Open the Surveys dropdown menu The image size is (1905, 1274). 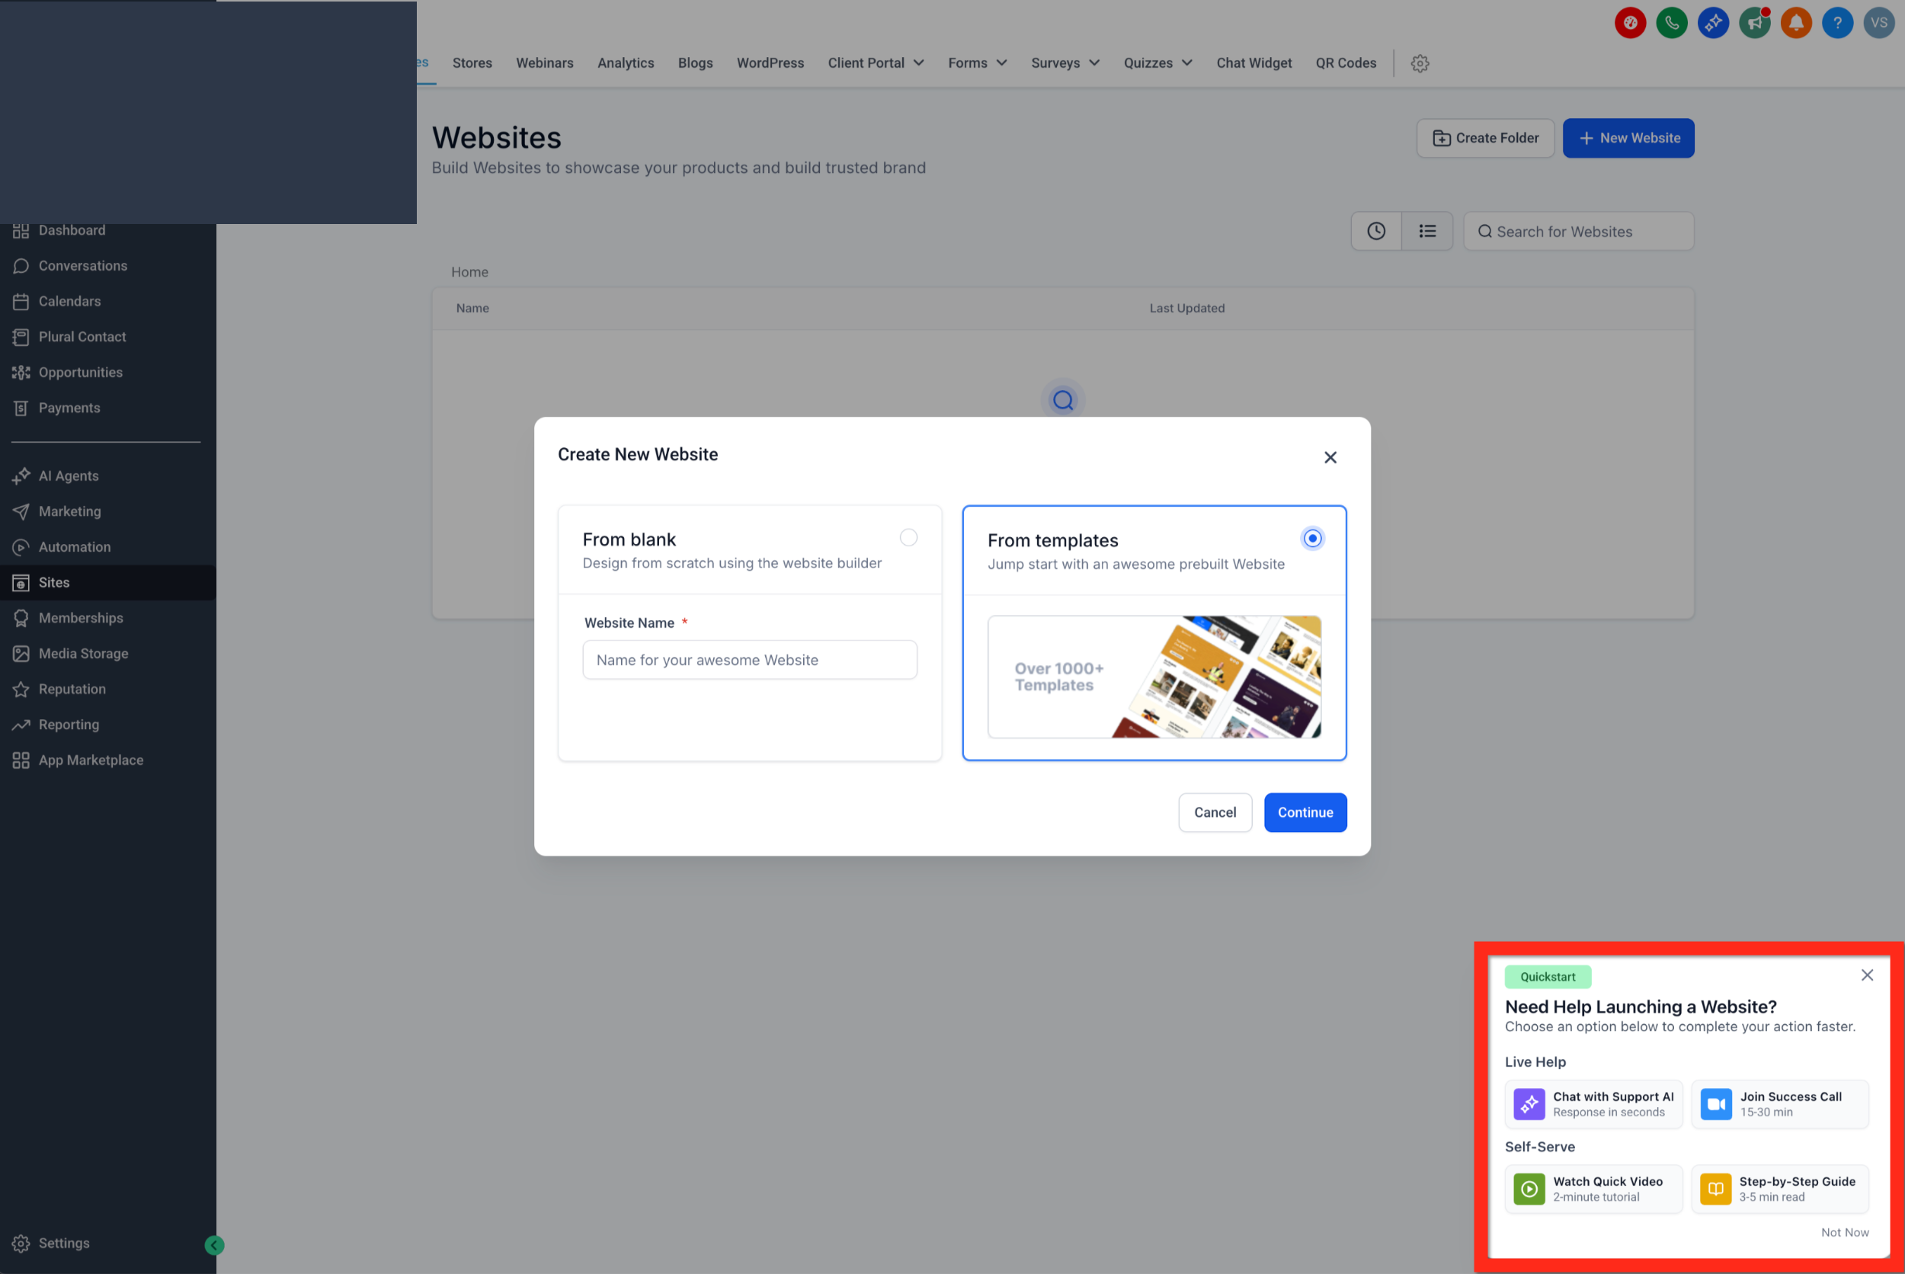[x=1065, y=63]
